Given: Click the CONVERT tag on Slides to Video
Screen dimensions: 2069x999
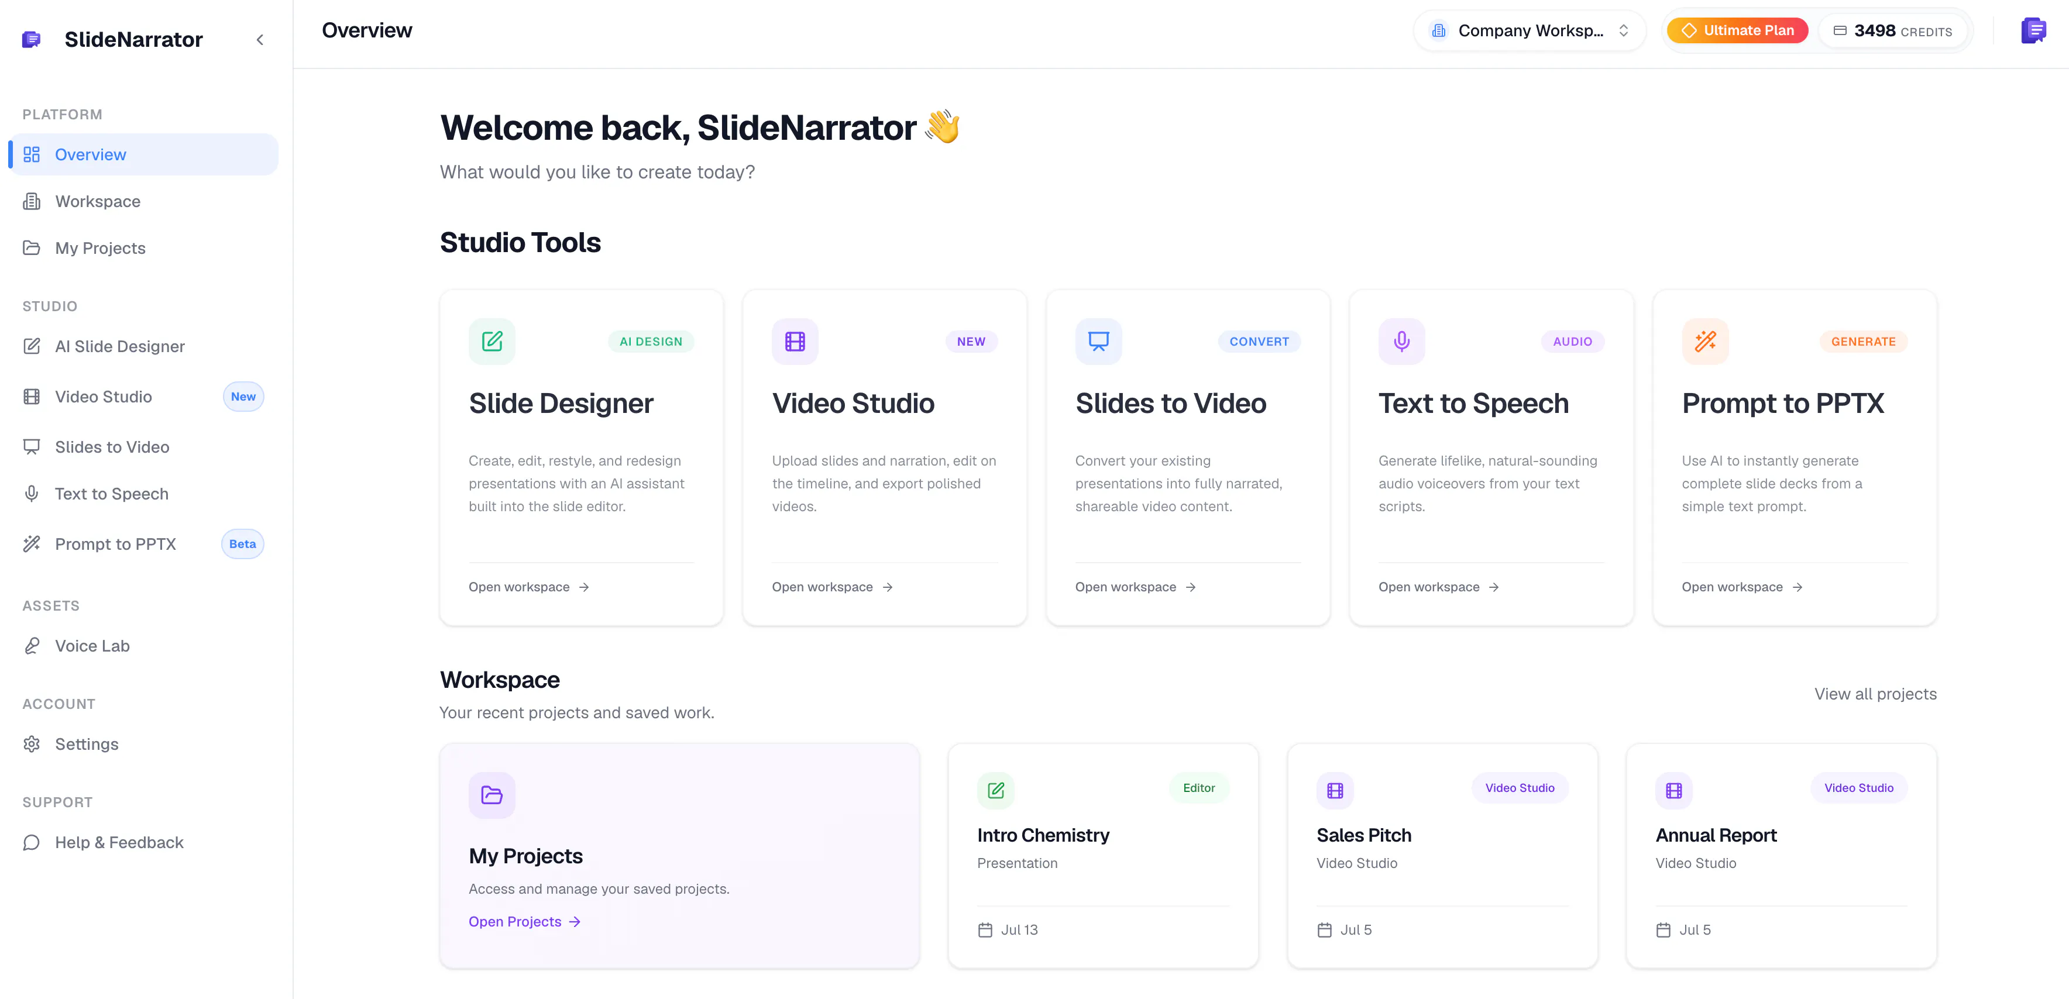Looking at the screenshot, I should (x=1259, y=342).
